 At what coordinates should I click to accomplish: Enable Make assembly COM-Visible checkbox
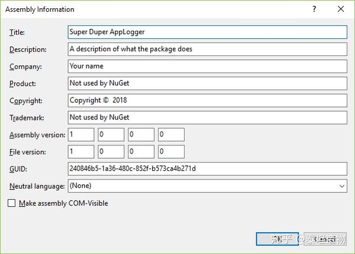12,203
